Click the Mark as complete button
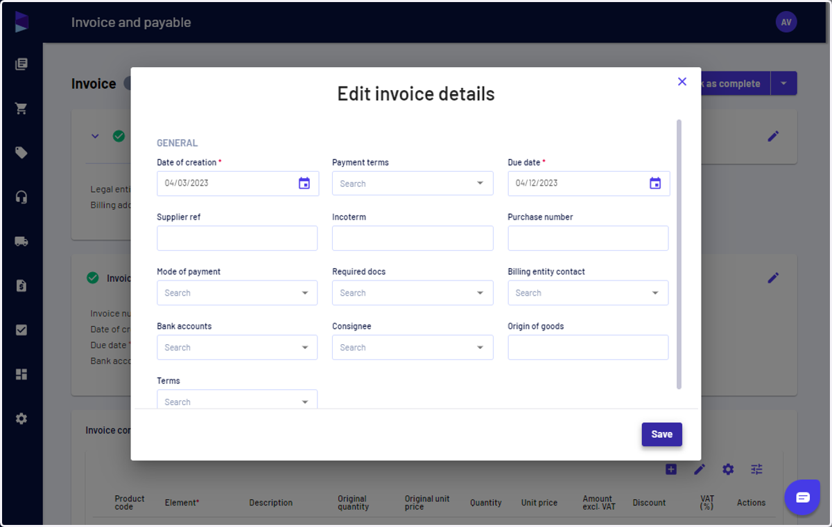Image resolution: width=832 pixels, height=527 pixels. (x=735, y=84)
